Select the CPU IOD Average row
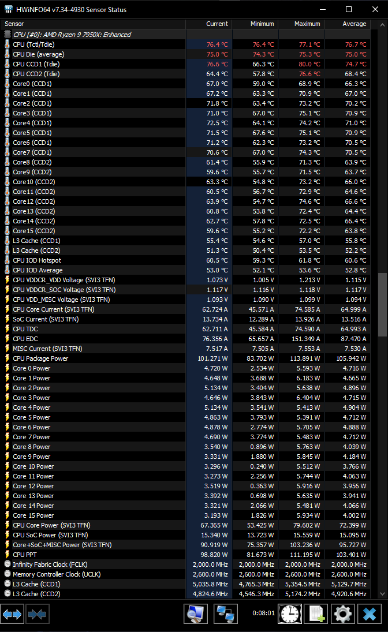 (x=185, y=270)
